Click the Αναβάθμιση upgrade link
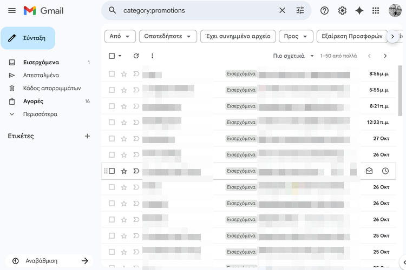Screen dimensions: 406x270 [x=49, y=261]
